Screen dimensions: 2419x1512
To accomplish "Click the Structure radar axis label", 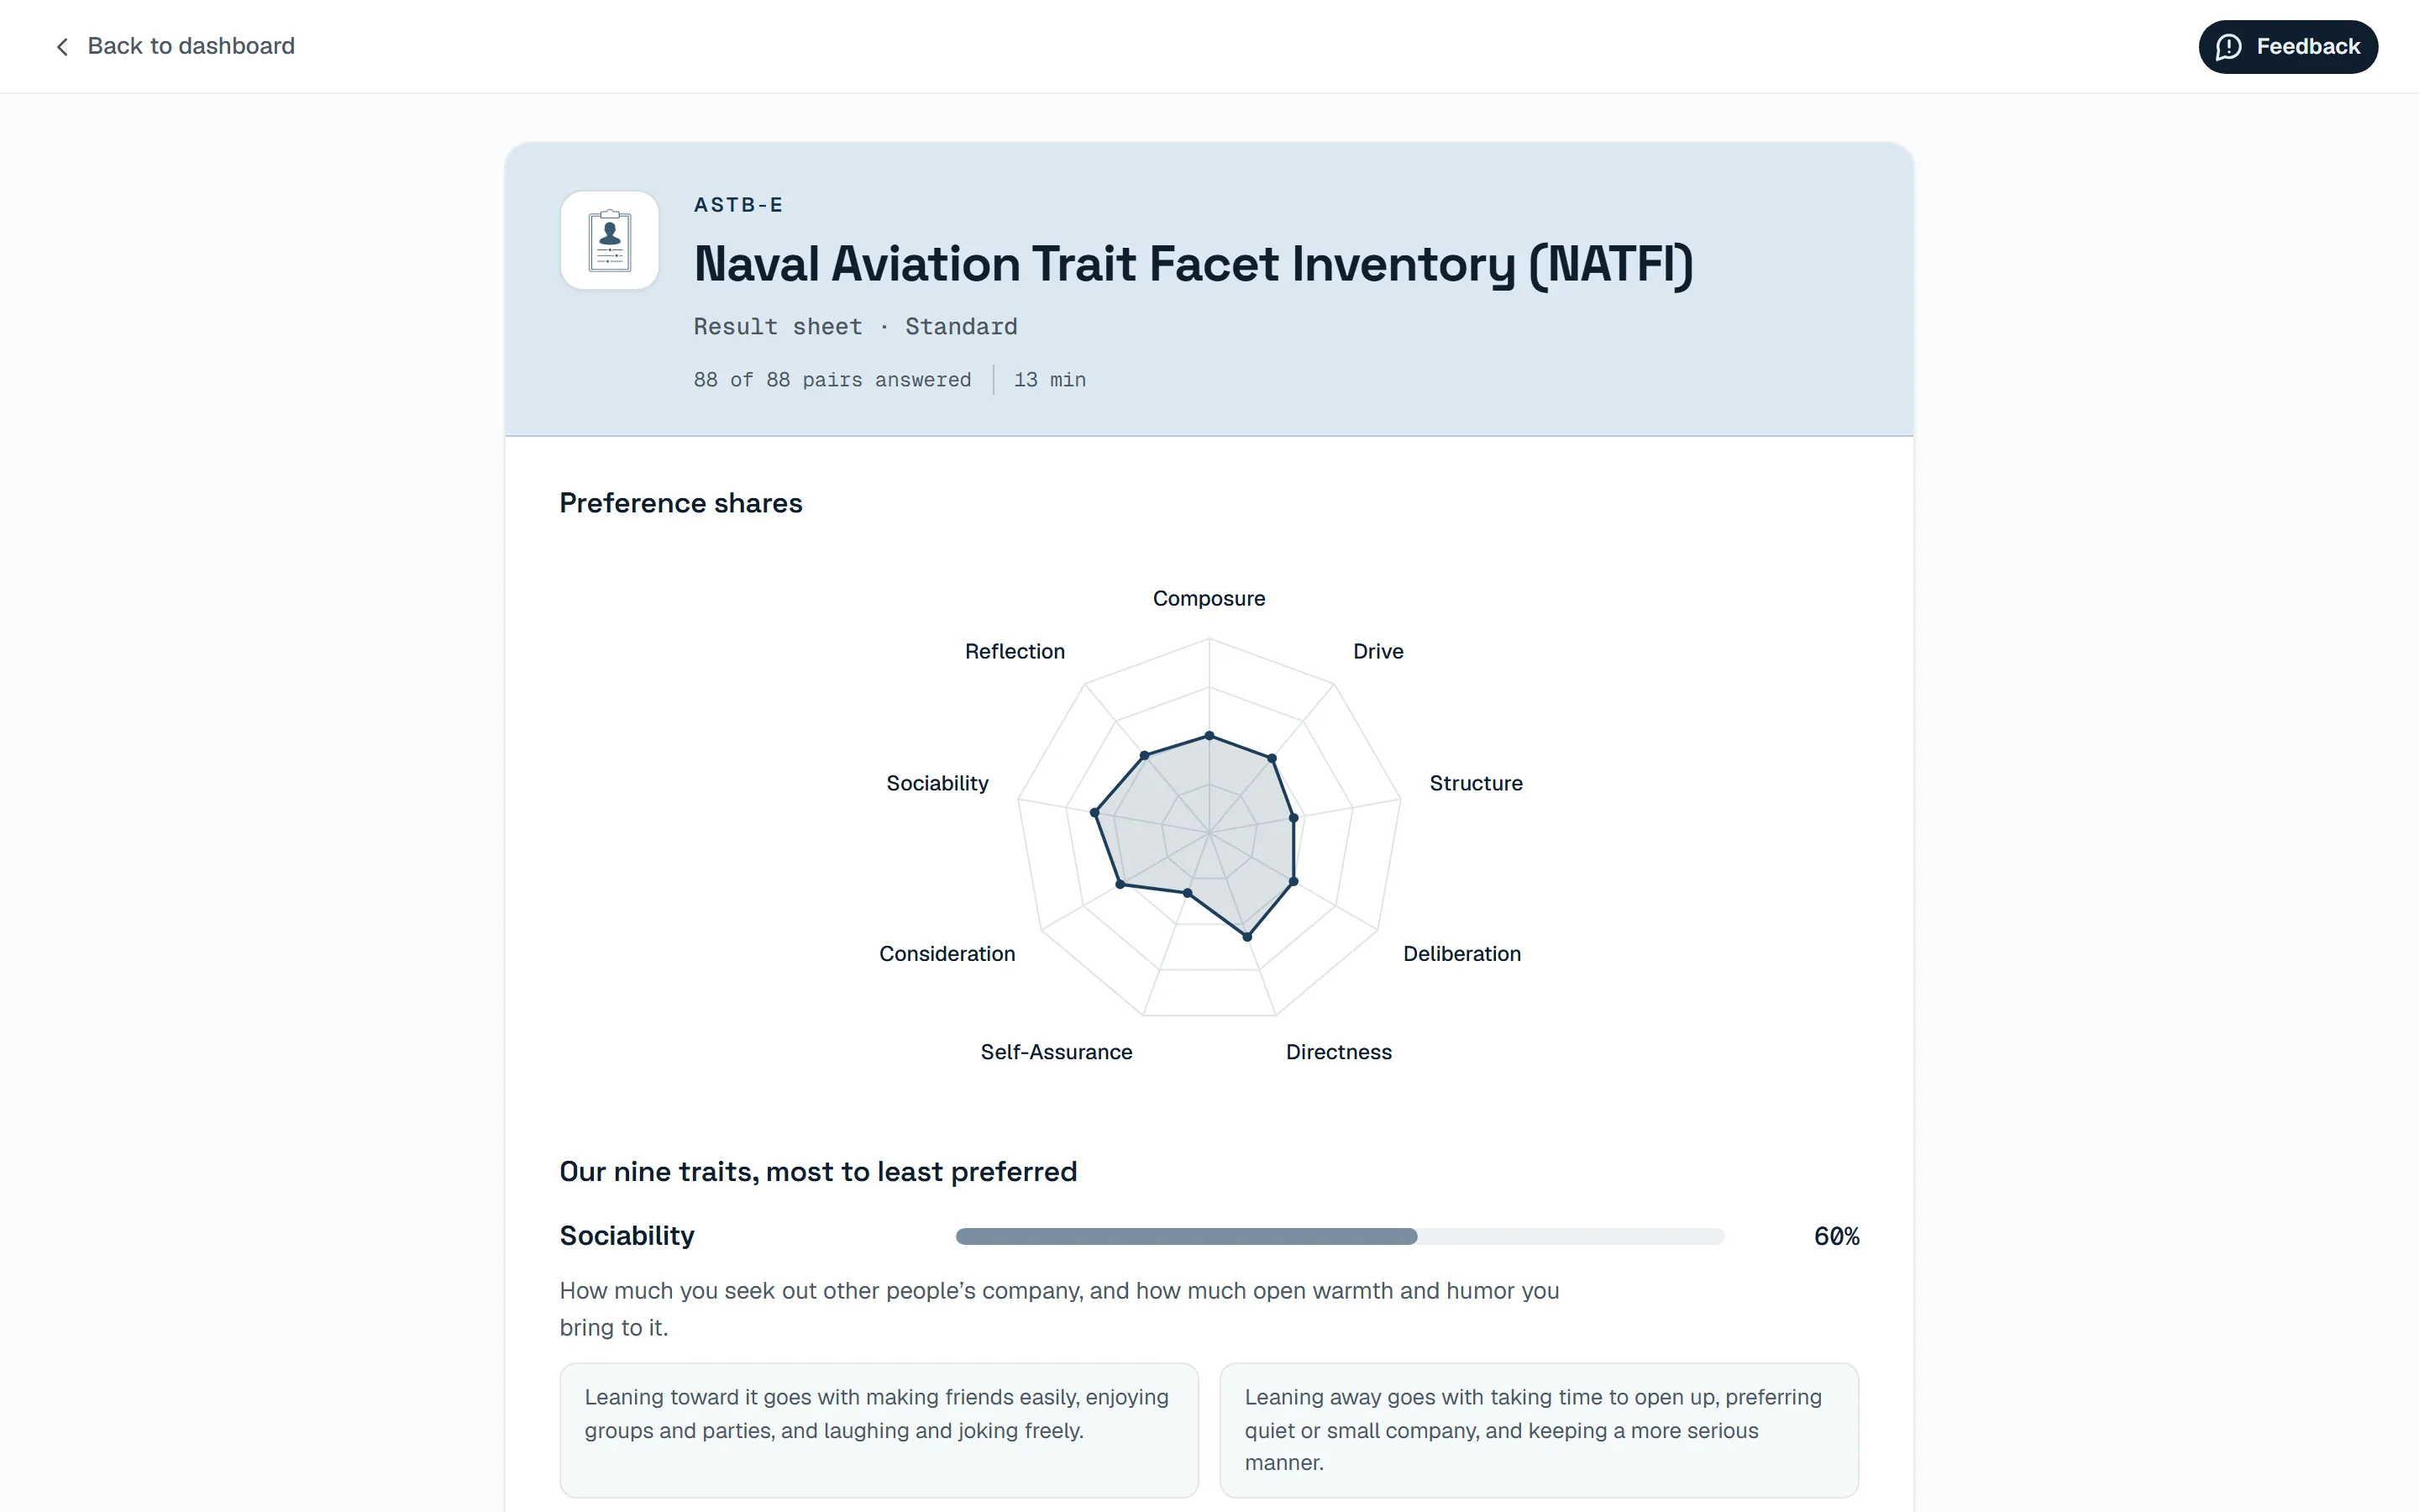I will pos(1476,783).
